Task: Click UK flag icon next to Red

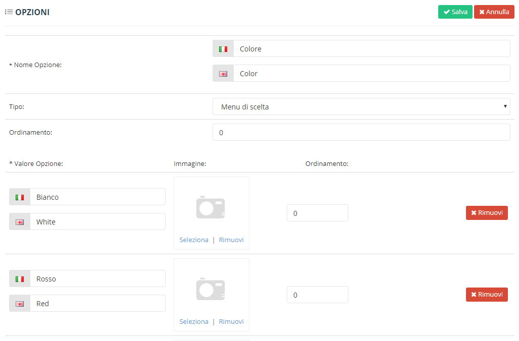Action: click(20, 304)
